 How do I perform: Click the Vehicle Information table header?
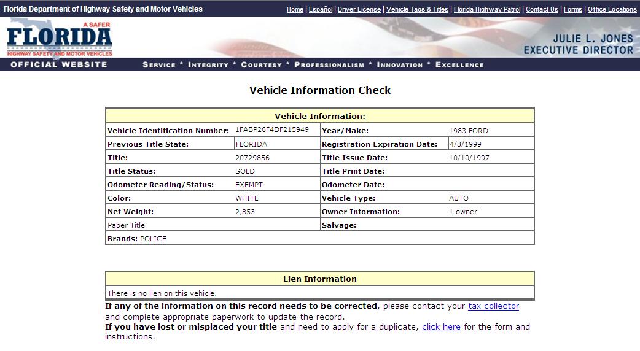pos(320,116)
